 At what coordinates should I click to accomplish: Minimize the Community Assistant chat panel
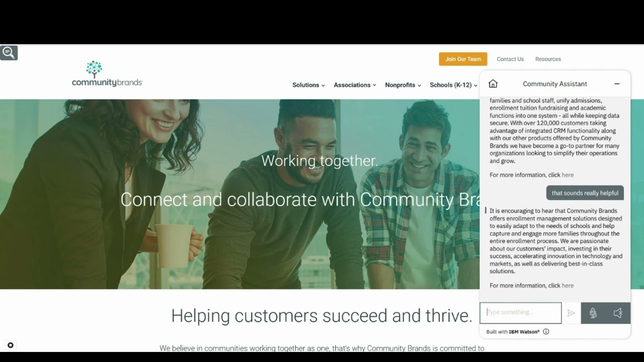coord(617,84)
